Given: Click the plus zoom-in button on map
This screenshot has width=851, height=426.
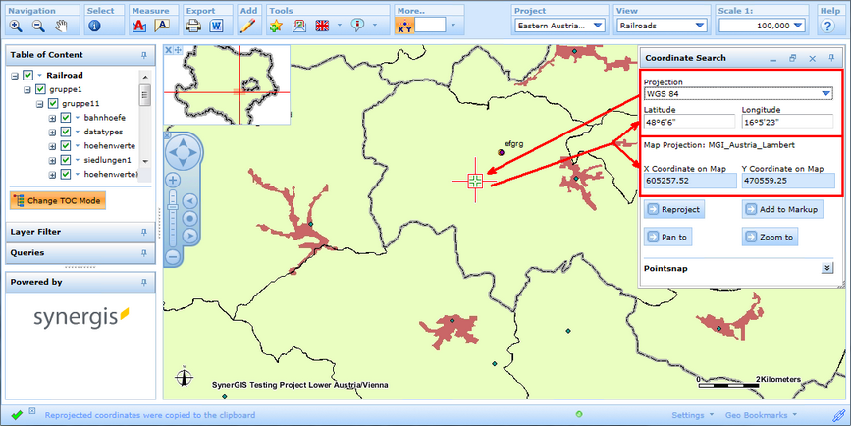Looking at the screenshot, I should tap(173, 181).
